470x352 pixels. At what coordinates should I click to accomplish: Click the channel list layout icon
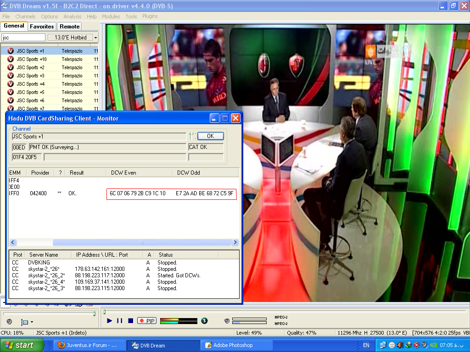click(x=25, y=322)
